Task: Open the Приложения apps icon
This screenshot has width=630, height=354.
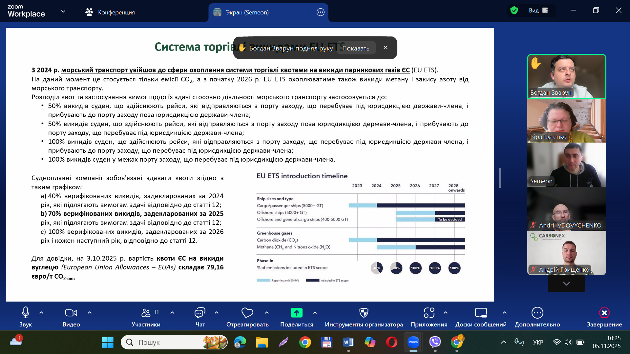Action: 429,313
